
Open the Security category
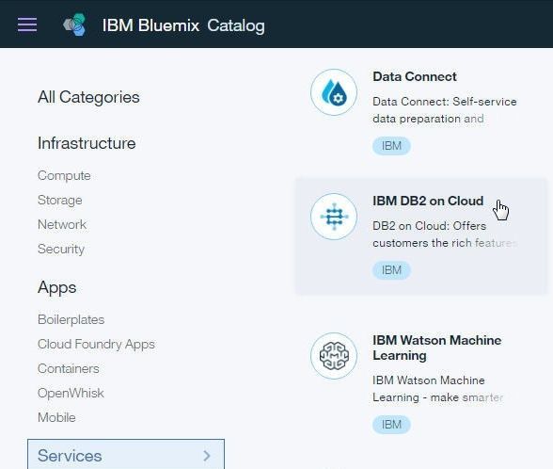point(61,249)
